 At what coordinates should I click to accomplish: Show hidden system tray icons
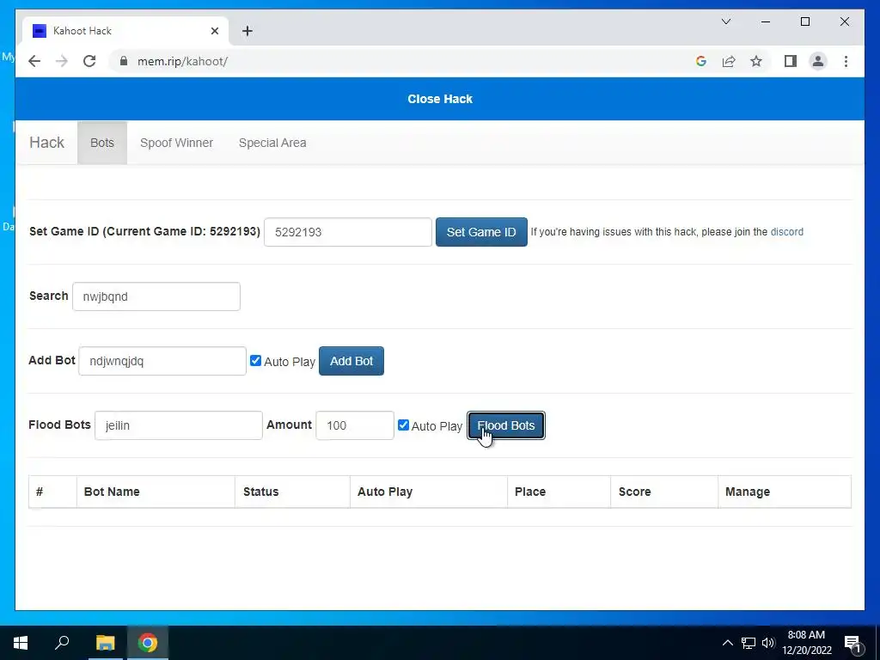tap(727, 643)
